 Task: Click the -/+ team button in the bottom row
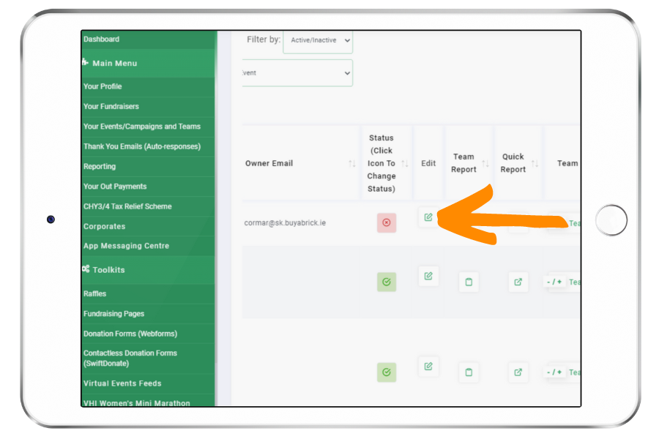pos(554,372)
